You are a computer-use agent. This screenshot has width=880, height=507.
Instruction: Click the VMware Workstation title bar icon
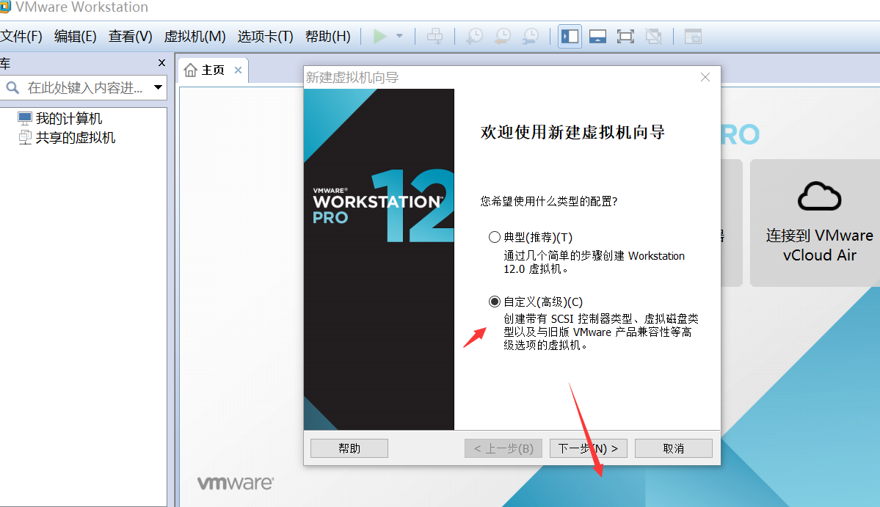tap(5, 7)
